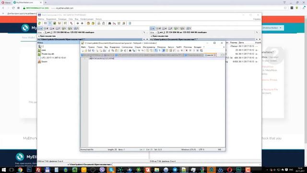Viewport: 307px width, 173px height.
Task: Open Кодировки menu in Notepad++
Action: click(115, 47)
